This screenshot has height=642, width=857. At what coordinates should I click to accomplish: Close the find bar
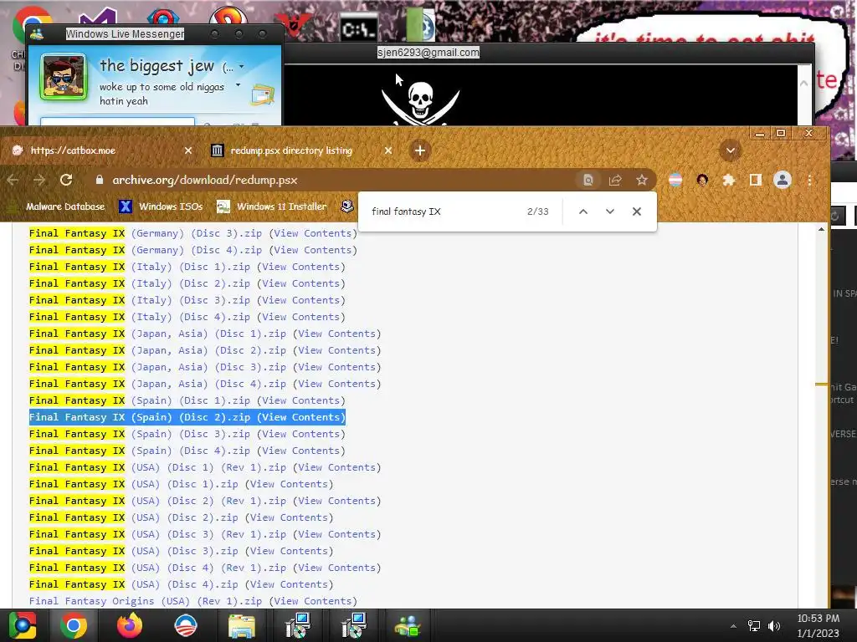pyautogui.click(x=637, y=211)
